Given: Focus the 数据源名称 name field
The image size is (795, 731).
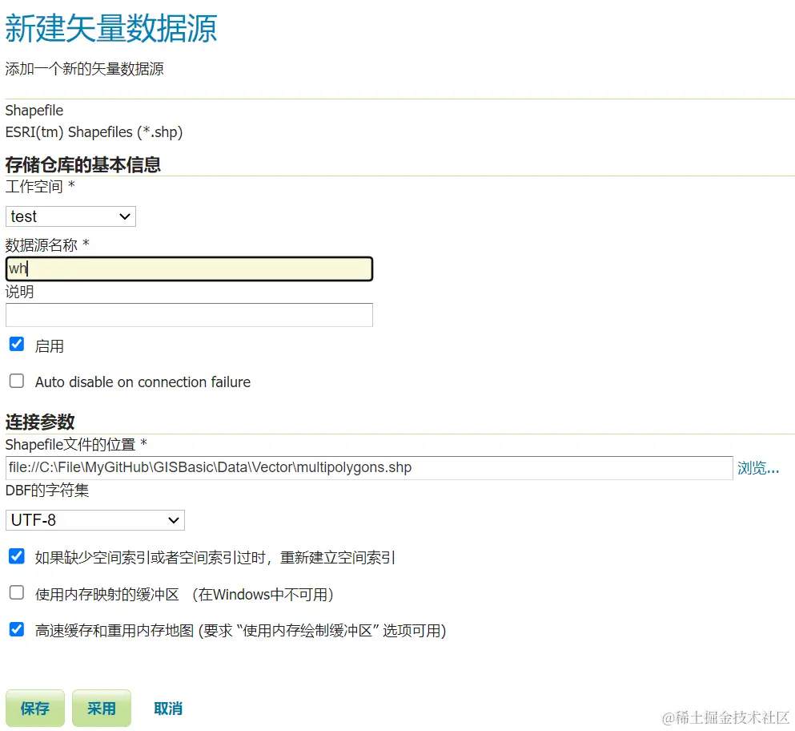Looking at the screenshot, I should 189,269.
